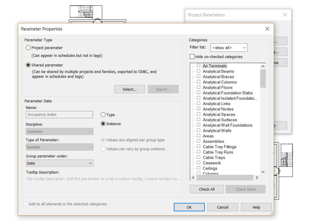The height and width of the screenshot is (223, 321).
Task: Check the Analytical Surfaces category box
Action: [x=198, y=119]
